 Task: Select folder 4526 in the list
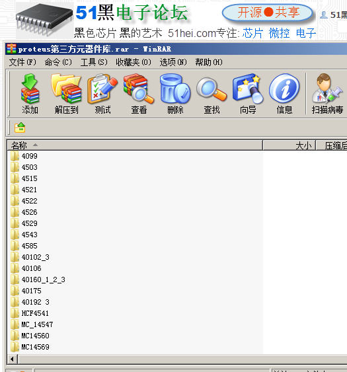click(24, 212)
